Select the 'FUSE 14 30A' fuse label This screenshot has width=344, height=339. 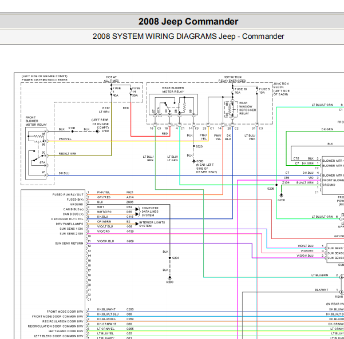tap(136, 92)
